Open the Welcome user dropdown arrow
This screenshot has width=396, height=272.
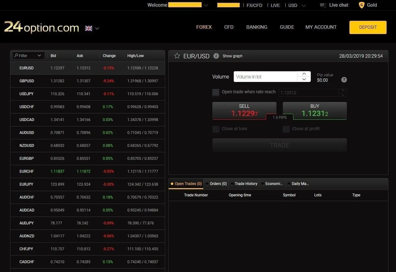click(206, 5)
